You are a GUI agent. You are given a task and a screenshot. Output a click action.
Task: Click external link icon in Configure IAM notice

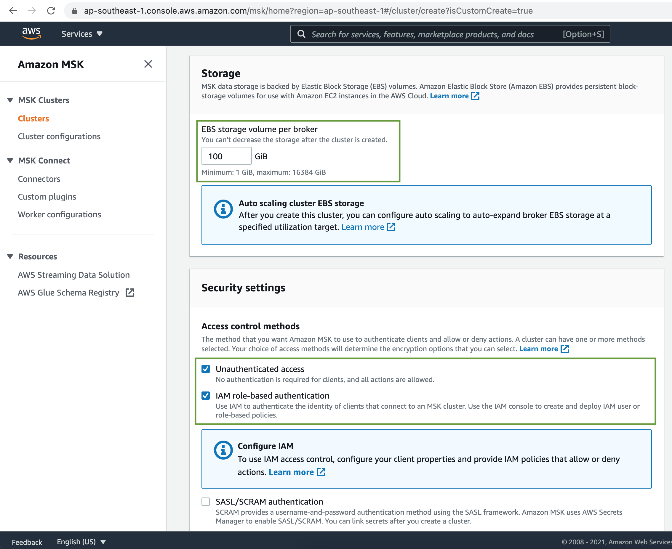321,472
